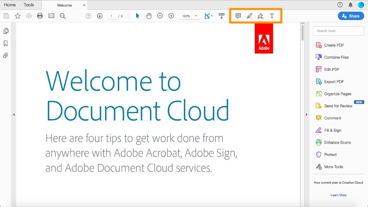Click the Save file icon
Viewport: 368px width, 207px height.
[x=6, y=16]
